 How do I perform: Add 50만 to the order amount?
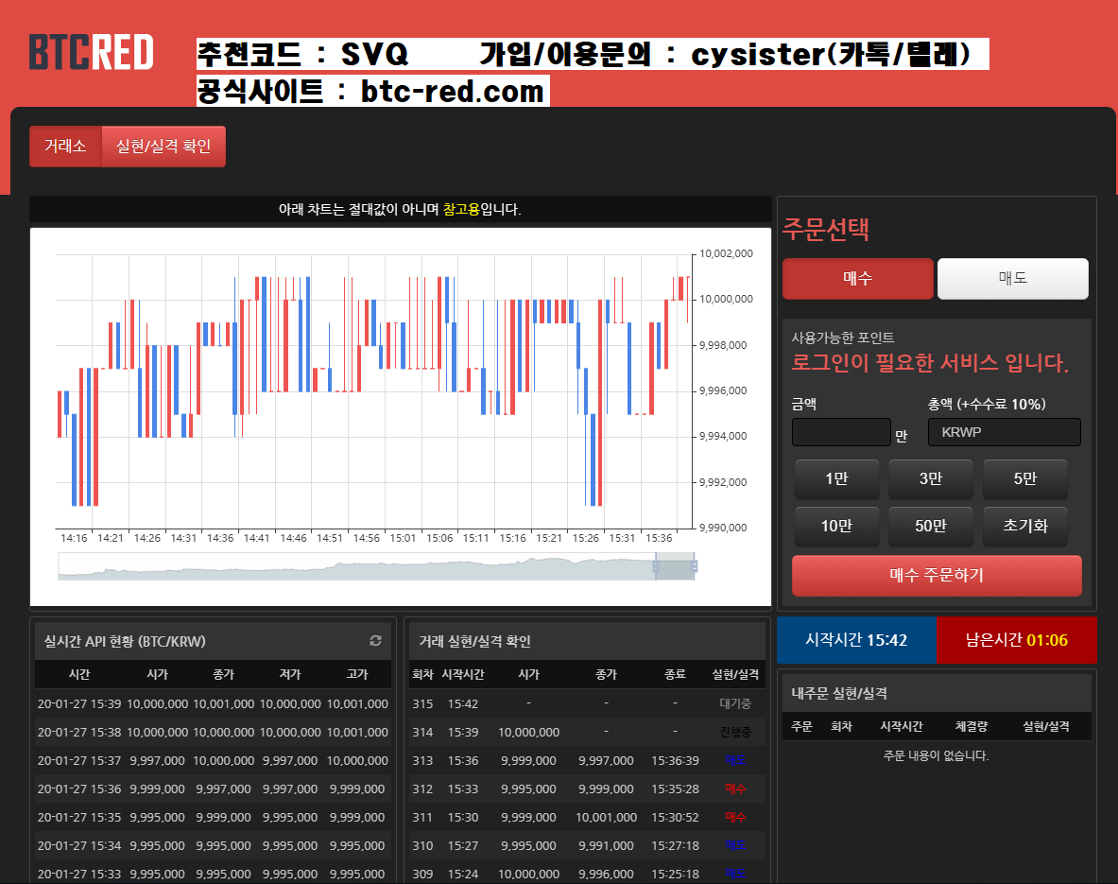click(x=930, y=527)
